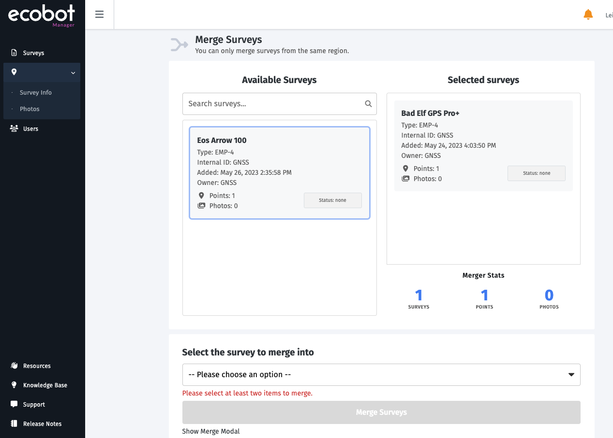Open the Support page
The image size is (613, 438).
tap(34, 404)
